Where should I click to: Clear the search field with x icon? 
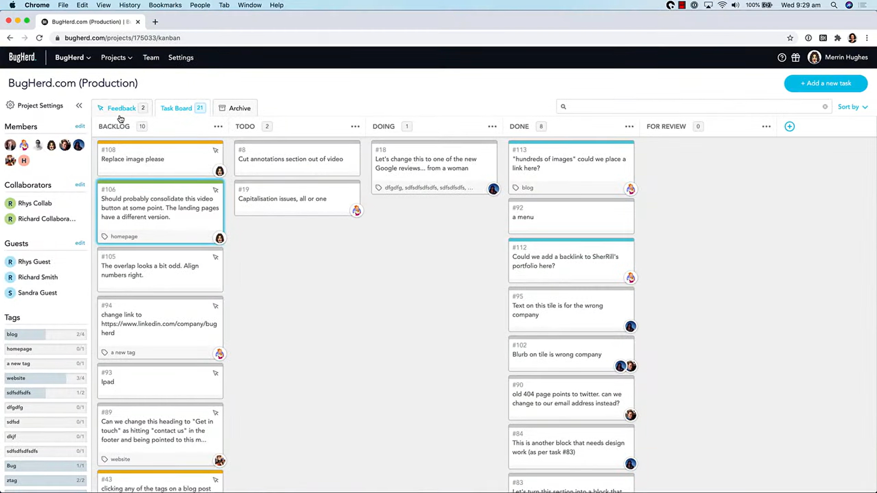tap(825, 107)
